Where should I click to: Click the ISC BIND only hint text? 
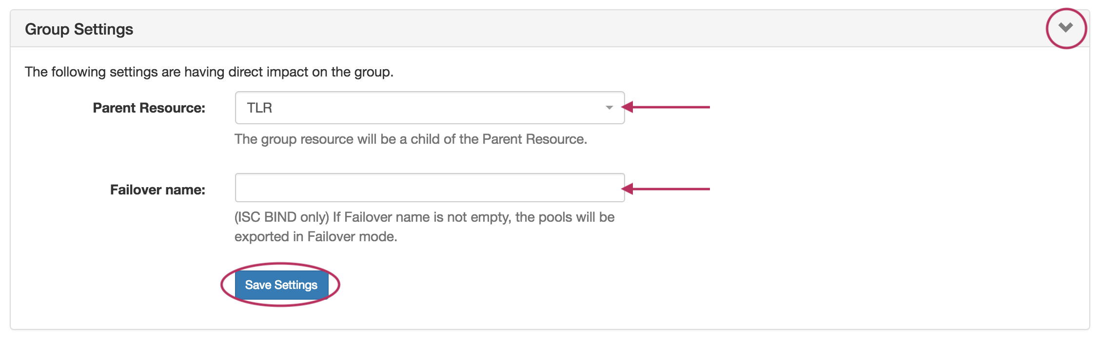click(424, 217)
